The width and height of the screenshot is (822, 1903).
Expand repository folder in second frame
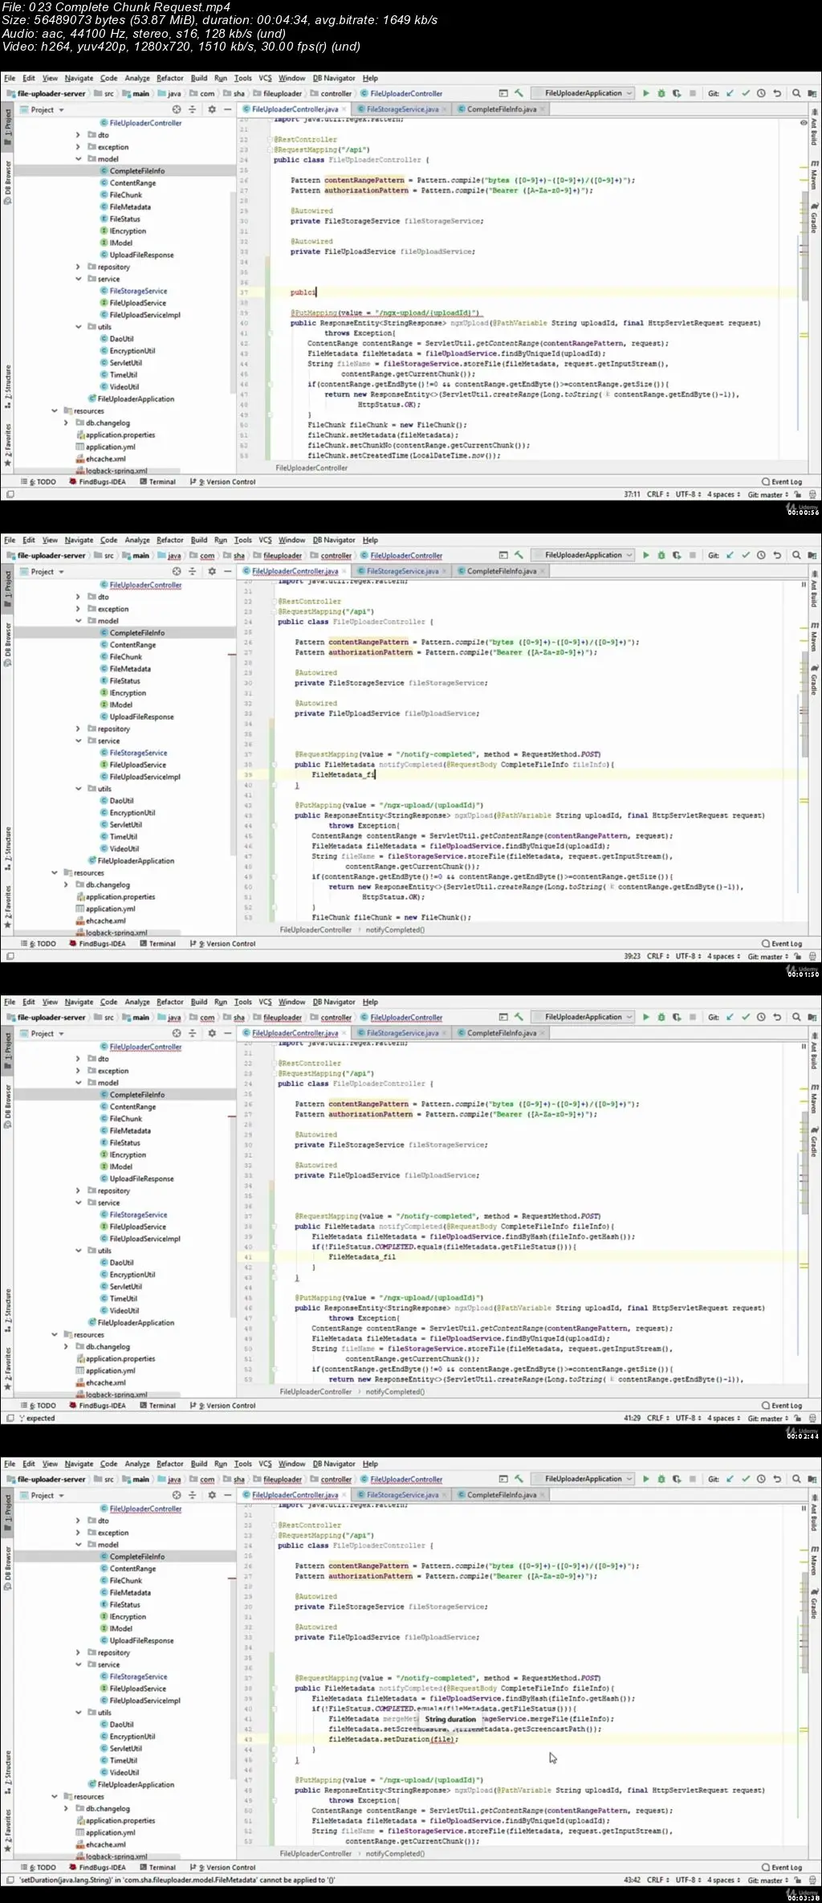tap(78, 729)
